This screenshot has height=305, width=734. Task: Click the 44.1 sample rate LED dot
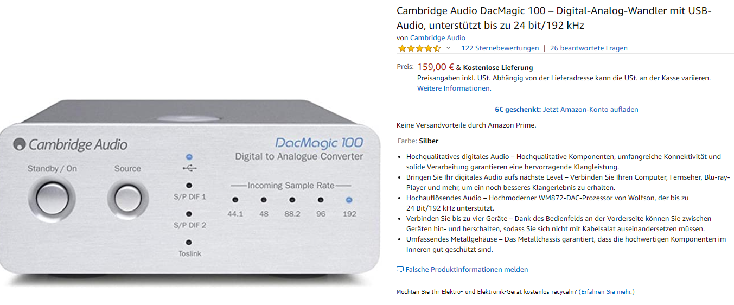(x=235, y=200)
